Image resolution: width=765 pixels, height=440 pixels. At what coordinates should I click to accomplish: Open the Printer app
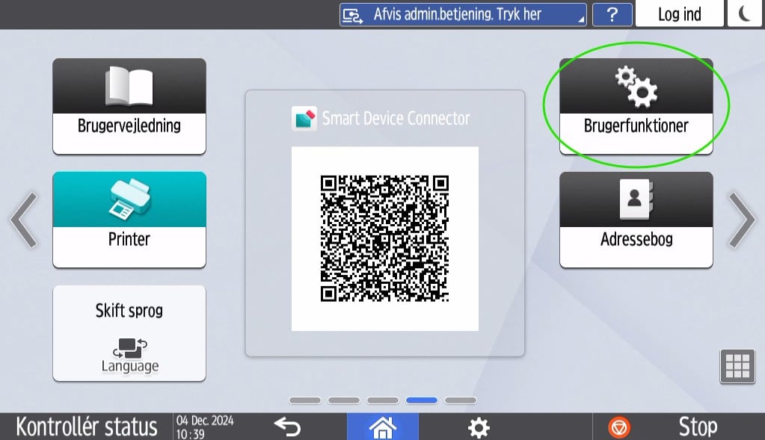coord(129,219)
